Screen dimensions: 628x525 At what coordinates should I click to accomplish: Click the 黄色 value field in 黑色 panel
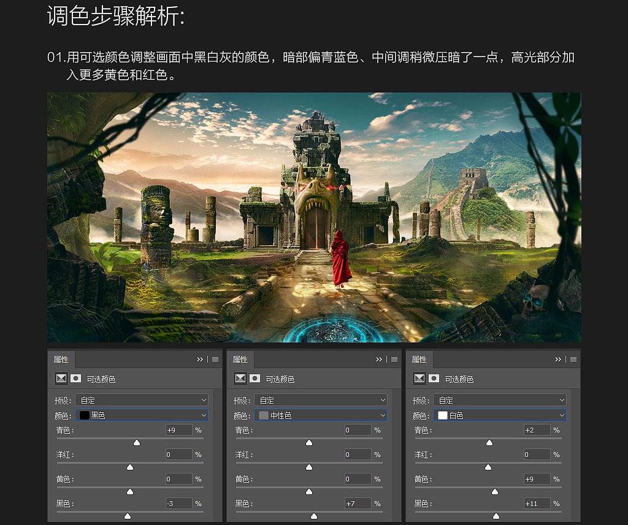pyautogui.click(x=178, y=479)
